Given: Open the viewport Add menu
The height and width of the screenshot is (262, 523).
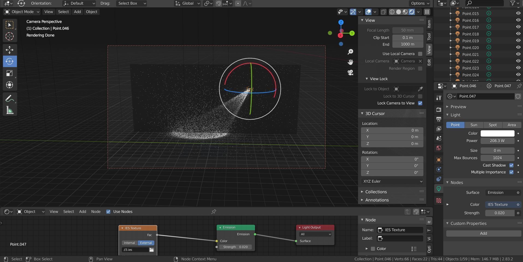Looking at the screenshot, I should 77,12.
